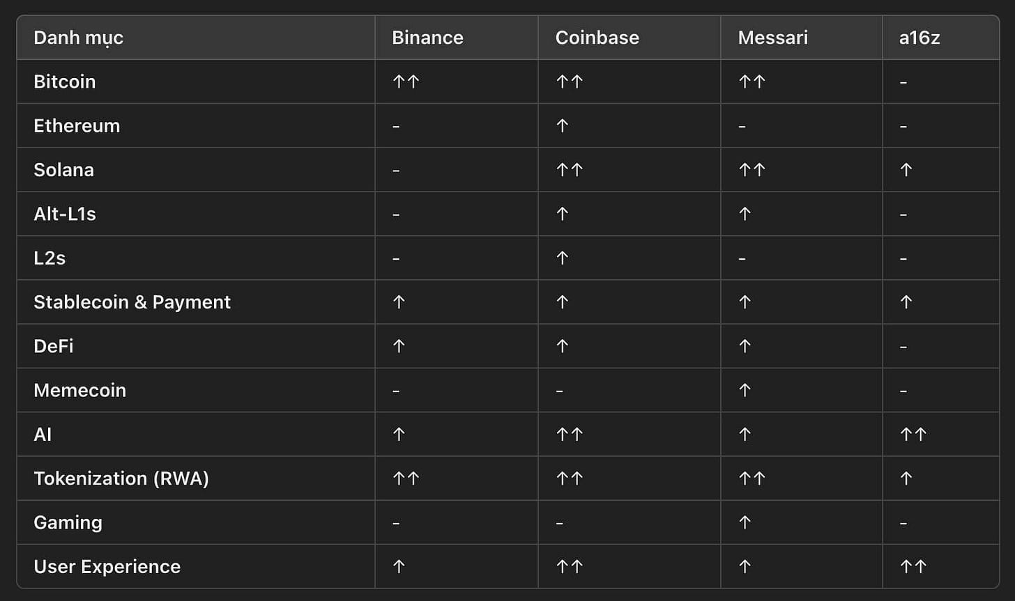1015x601 pixels.
Task: Select the Messari column header
Action: pos(772,38)
